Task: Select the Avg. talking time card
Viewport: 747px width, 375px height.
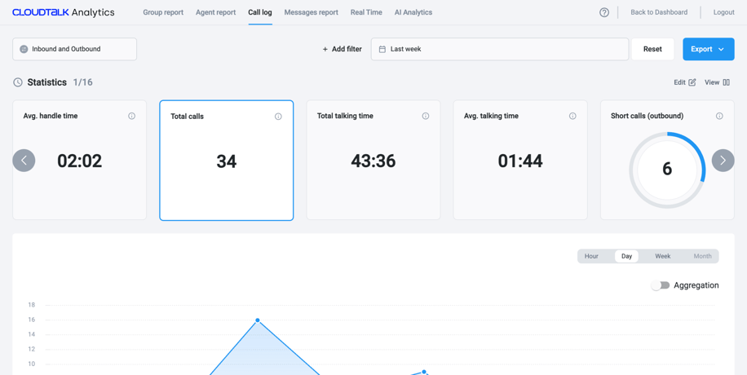Action: [x=520, y=160]
